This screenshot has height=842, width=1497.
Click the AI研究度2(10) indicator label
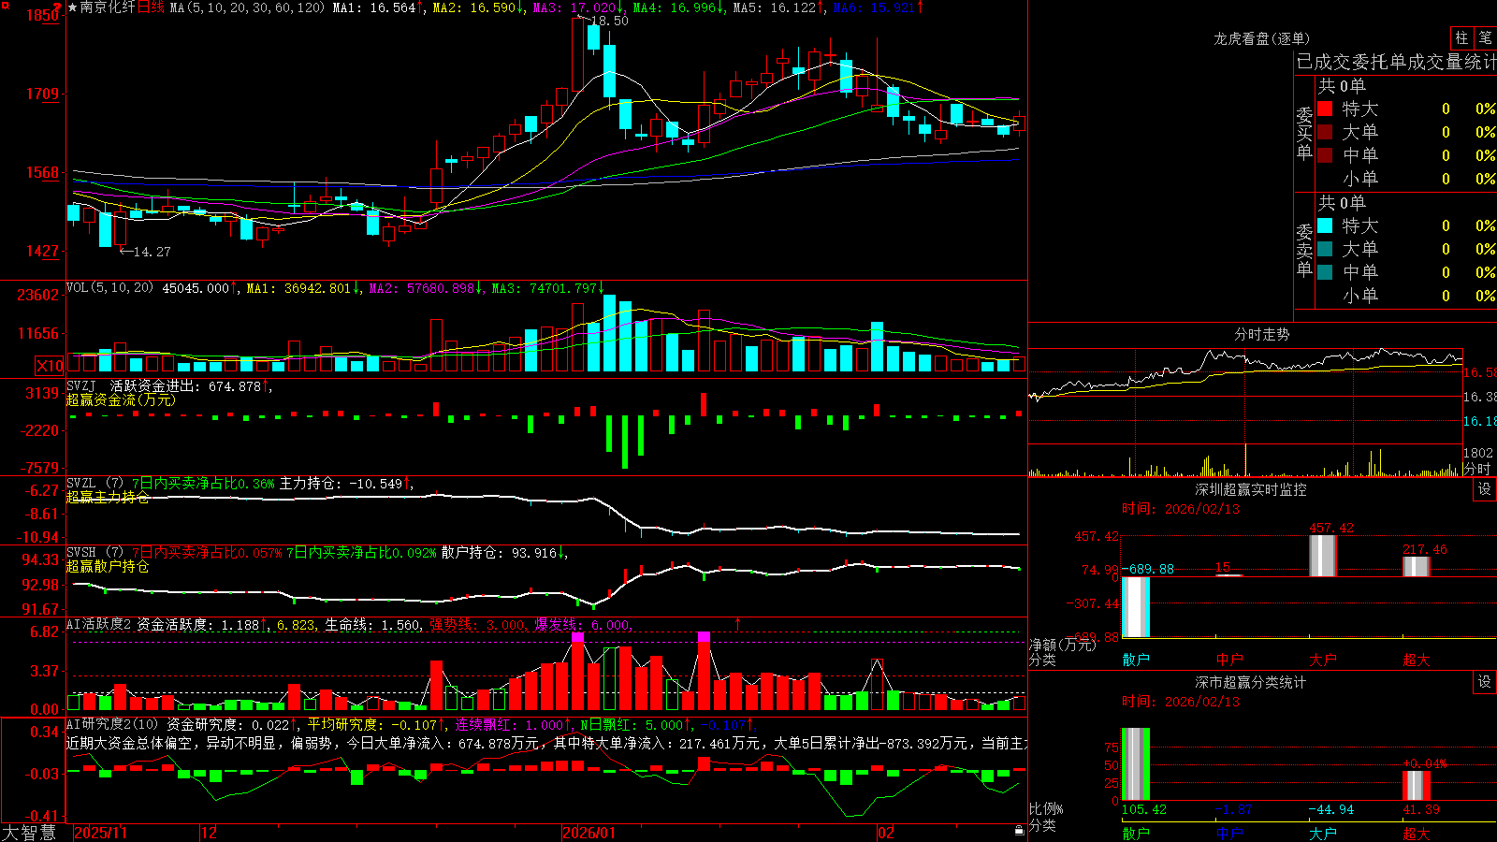coord(112,724)
